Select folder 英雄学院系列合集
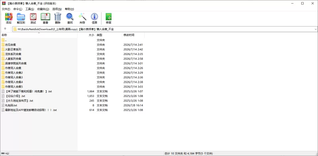Image resolution: width=318 pixels, height=156 pixels. (x=16, y=63)
